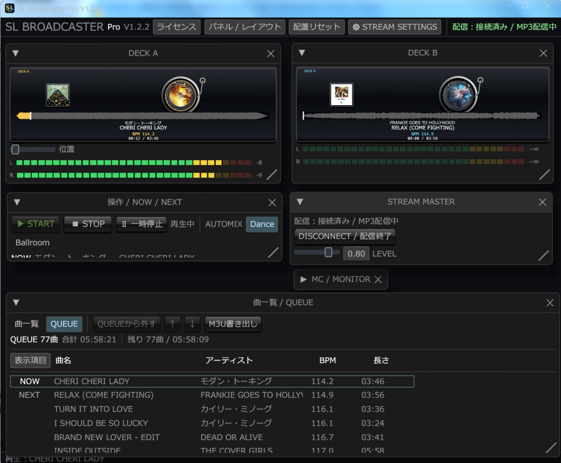Select I SHOULD BE SO LUCKY row
The width and height of the screenshot is (561, 463).
(x=212, y=424)
